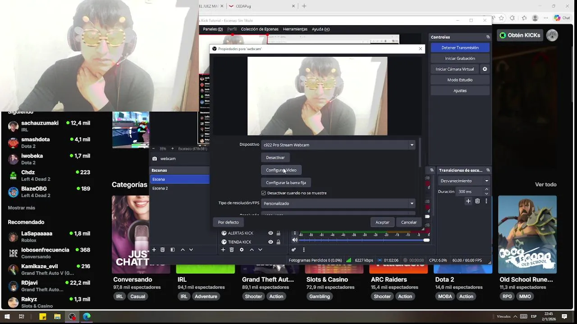Undock the Transiciones de escena panel

tap(488, 170)
